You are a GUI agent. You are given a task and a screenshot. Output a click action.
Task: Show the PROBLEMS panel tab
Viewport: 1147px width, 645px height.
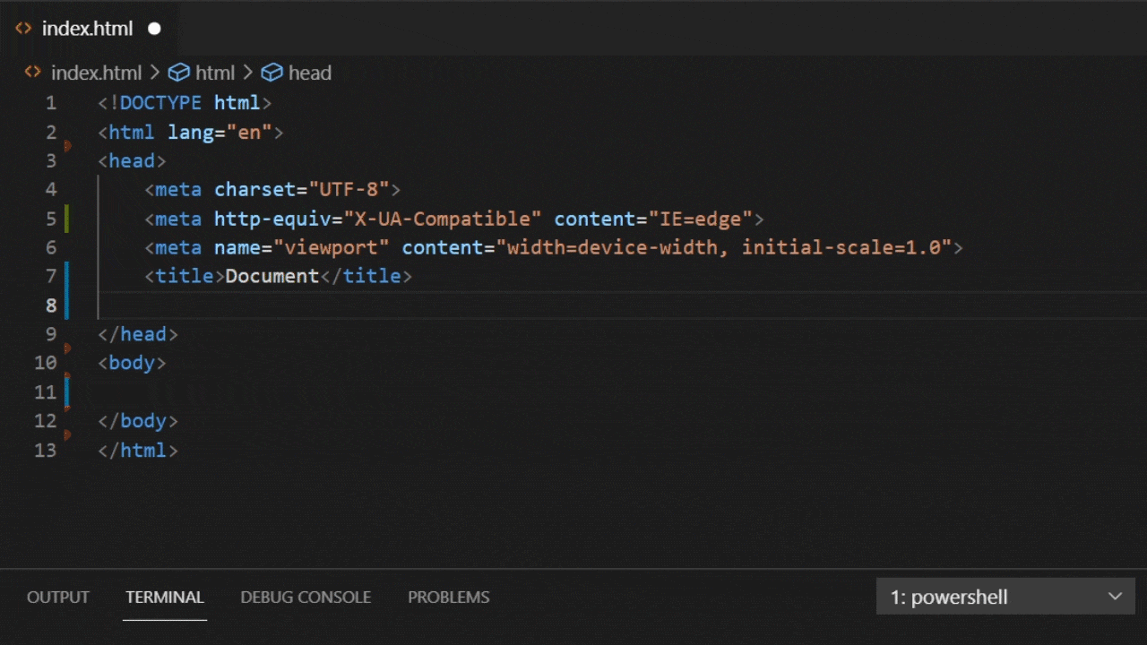448,597
